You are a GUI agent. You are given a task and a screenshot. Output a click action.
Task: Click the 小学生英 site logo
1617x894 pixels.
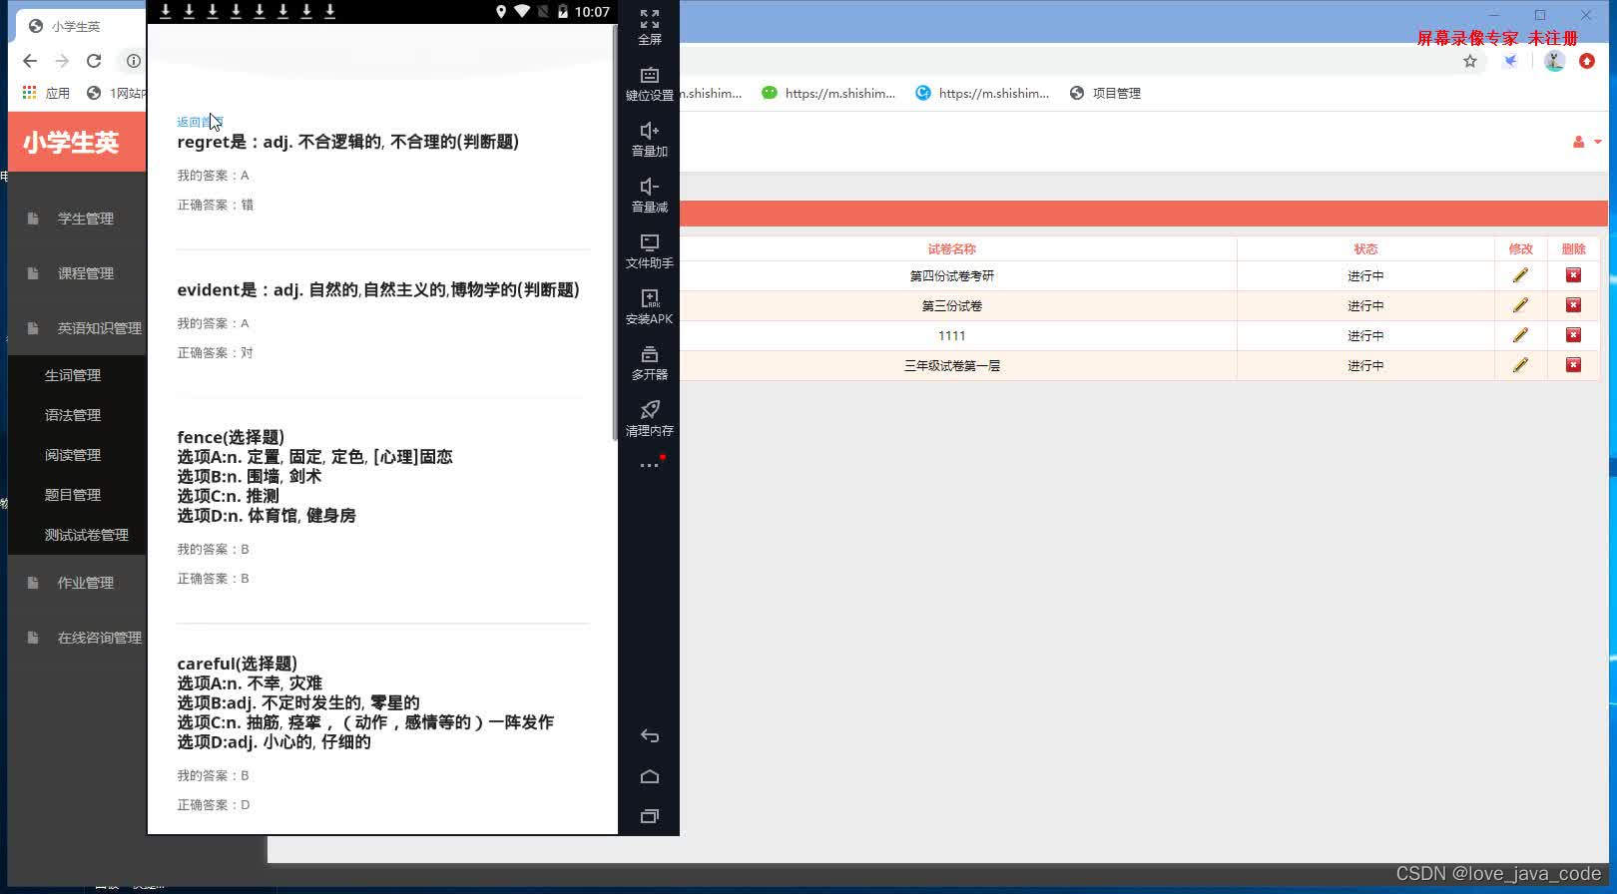(x=71, y=142)
